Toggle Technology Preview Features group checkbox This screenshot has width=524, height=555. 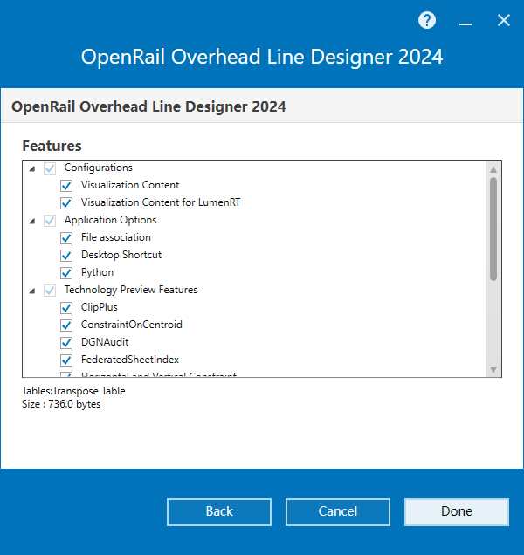point(50,291)
